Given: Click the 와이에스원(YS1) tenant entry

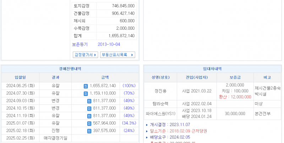Looking at the screenshot, I should 160,113.
